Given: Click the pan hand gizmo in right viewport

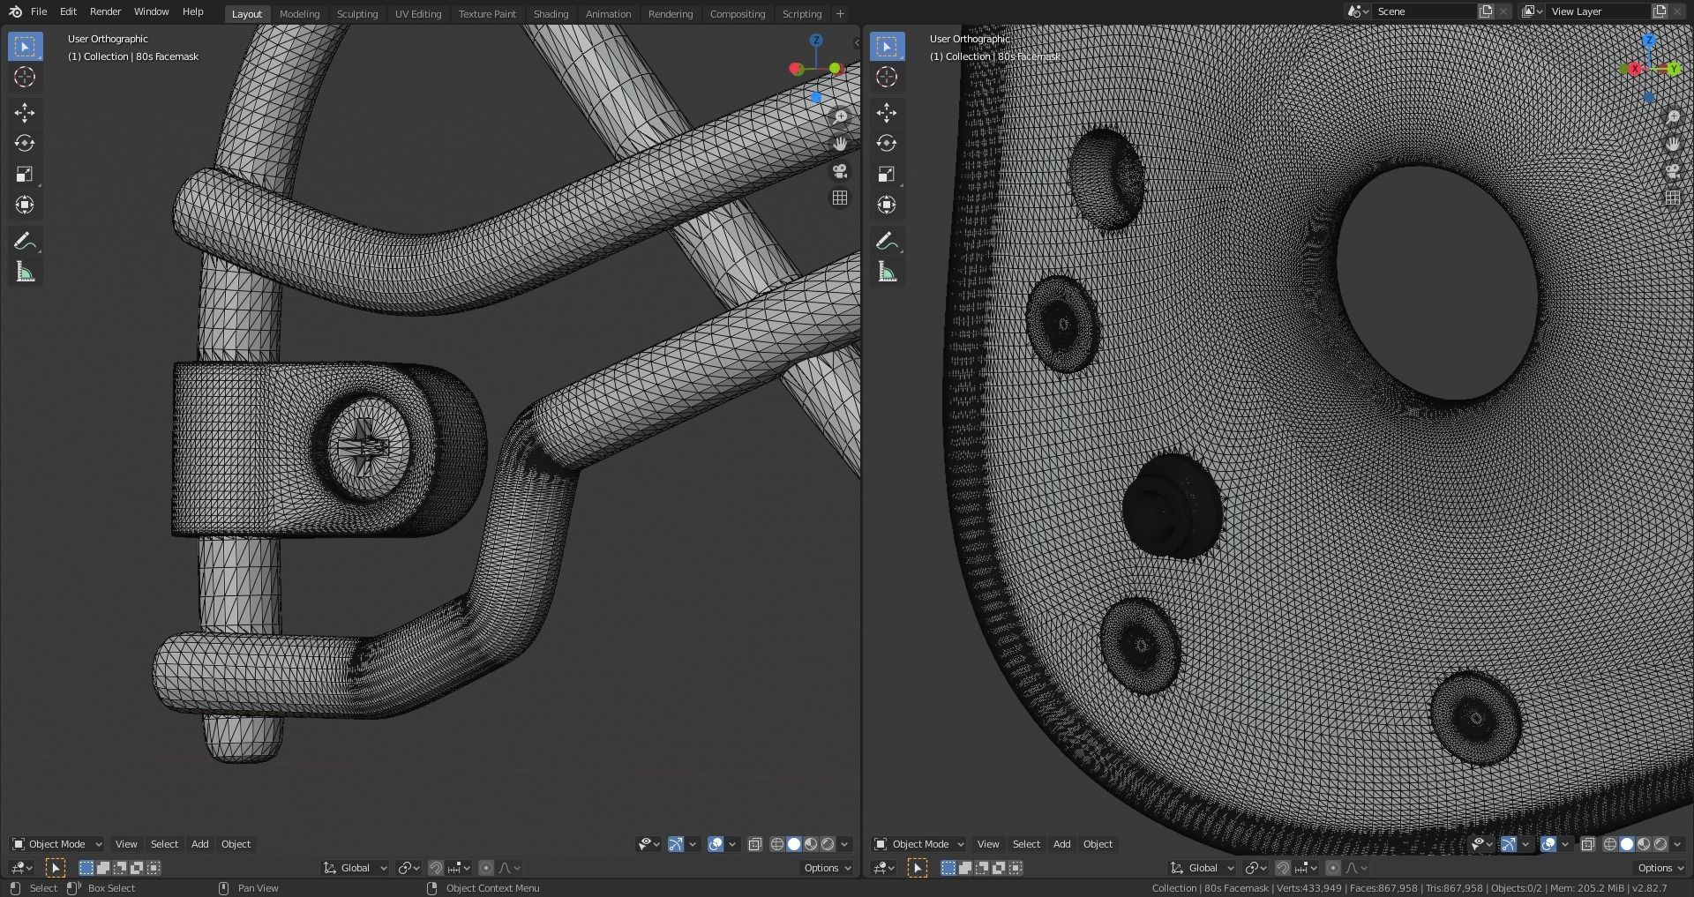Looking at the screenshot, I should coord(1673,143).
